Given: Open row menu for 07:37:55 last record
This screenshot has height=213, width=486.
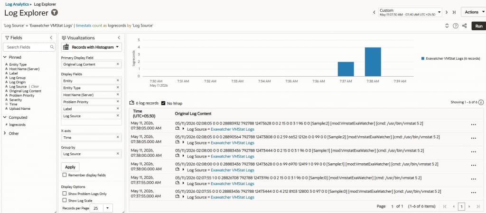Looking at the screenshot, I should coord(473,193).
